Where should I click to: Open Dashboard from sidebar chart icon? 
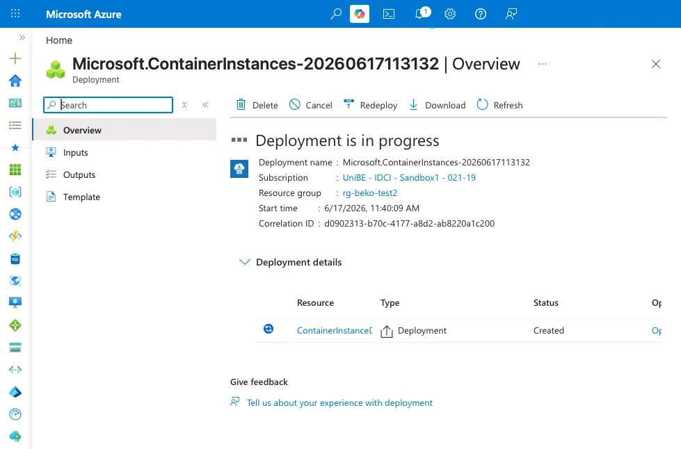[15, 103]
